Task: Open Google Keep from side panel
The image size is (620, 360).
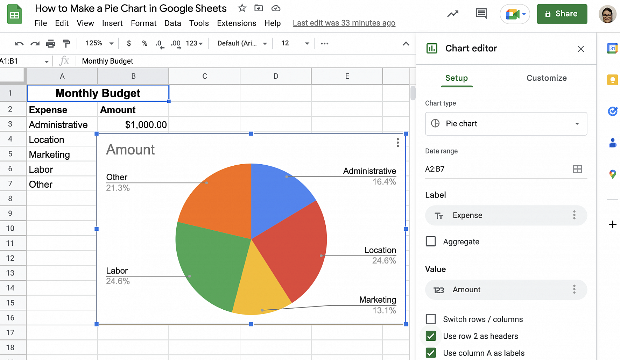Action: (612, 80)
